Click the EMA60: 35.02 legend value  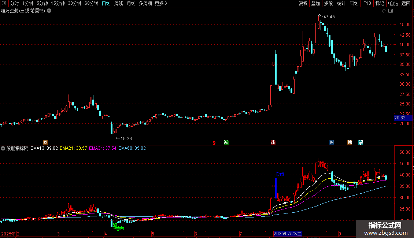(132, 148)
